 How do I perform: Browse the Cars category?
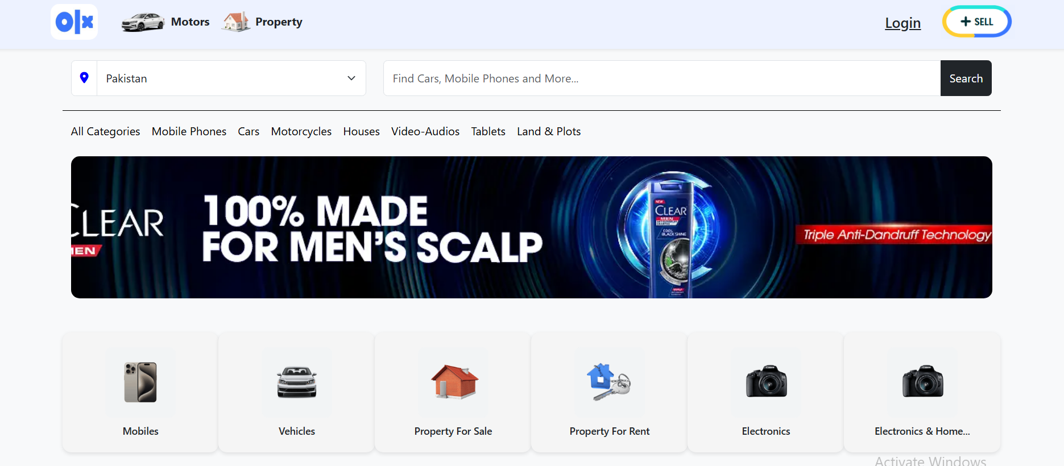[x=249, y=131]
